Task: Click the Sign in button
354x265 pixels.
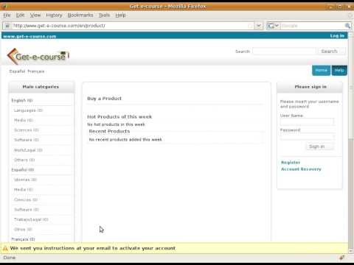Action: [319, 146]
